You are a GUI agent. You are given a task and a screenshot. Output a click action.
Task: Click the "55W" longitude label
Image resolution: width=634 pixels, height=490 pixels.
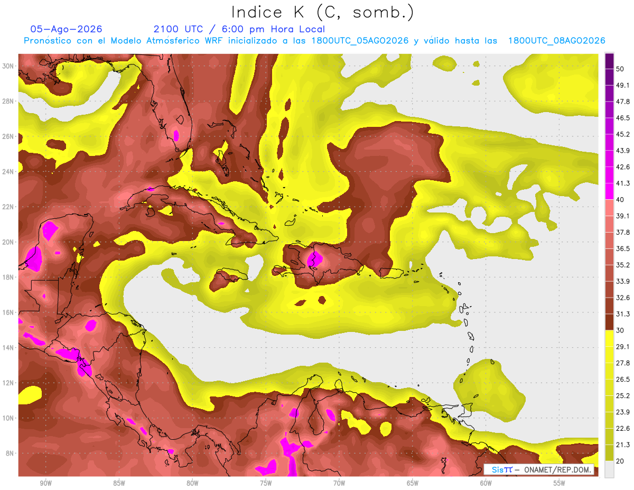point(560,484)
